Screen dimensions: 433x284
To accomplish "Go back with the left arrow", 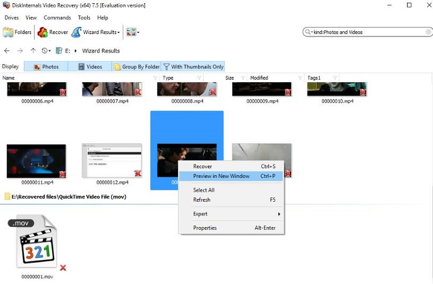I will (x=7, y=51).
